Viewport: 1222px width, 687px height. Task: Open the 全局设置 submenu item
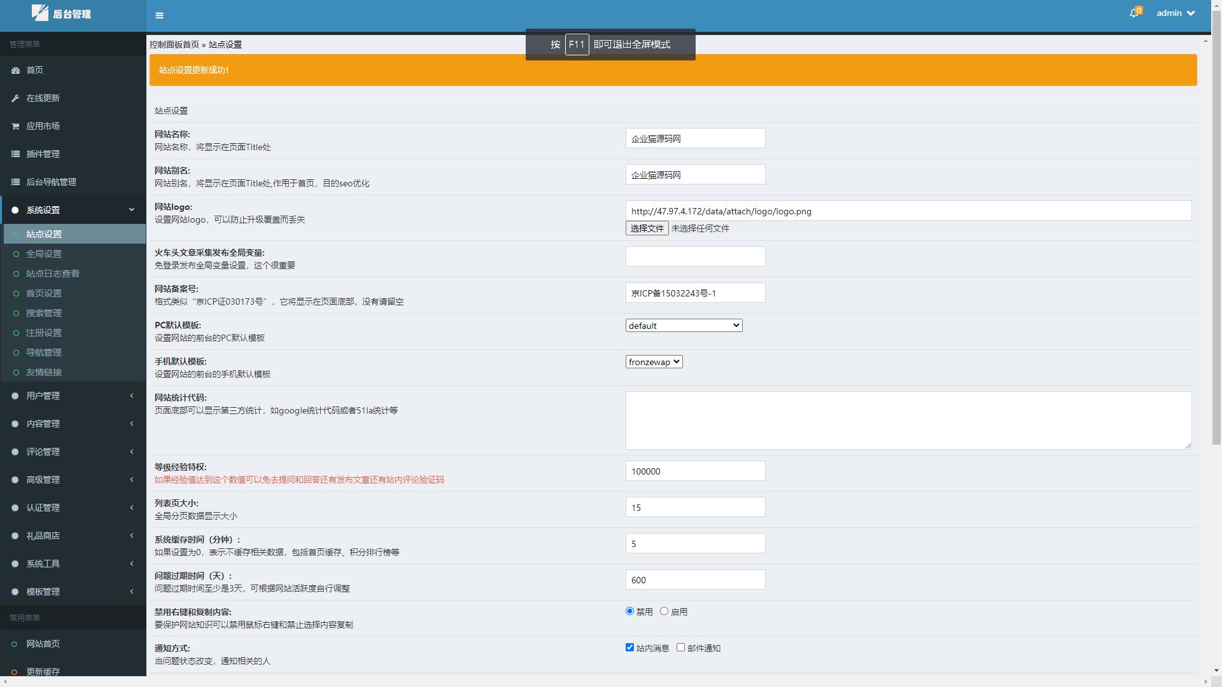44,254
